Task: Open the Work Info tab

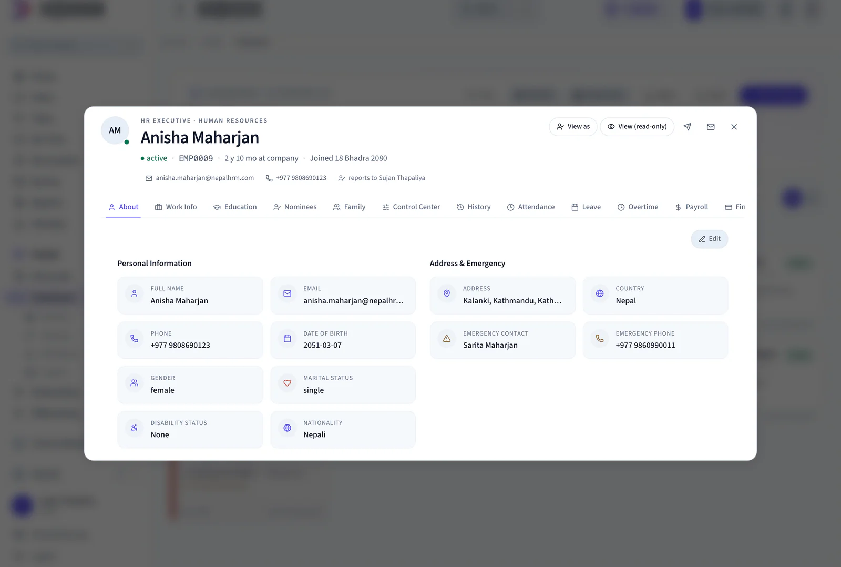Action: pos(176,207)
